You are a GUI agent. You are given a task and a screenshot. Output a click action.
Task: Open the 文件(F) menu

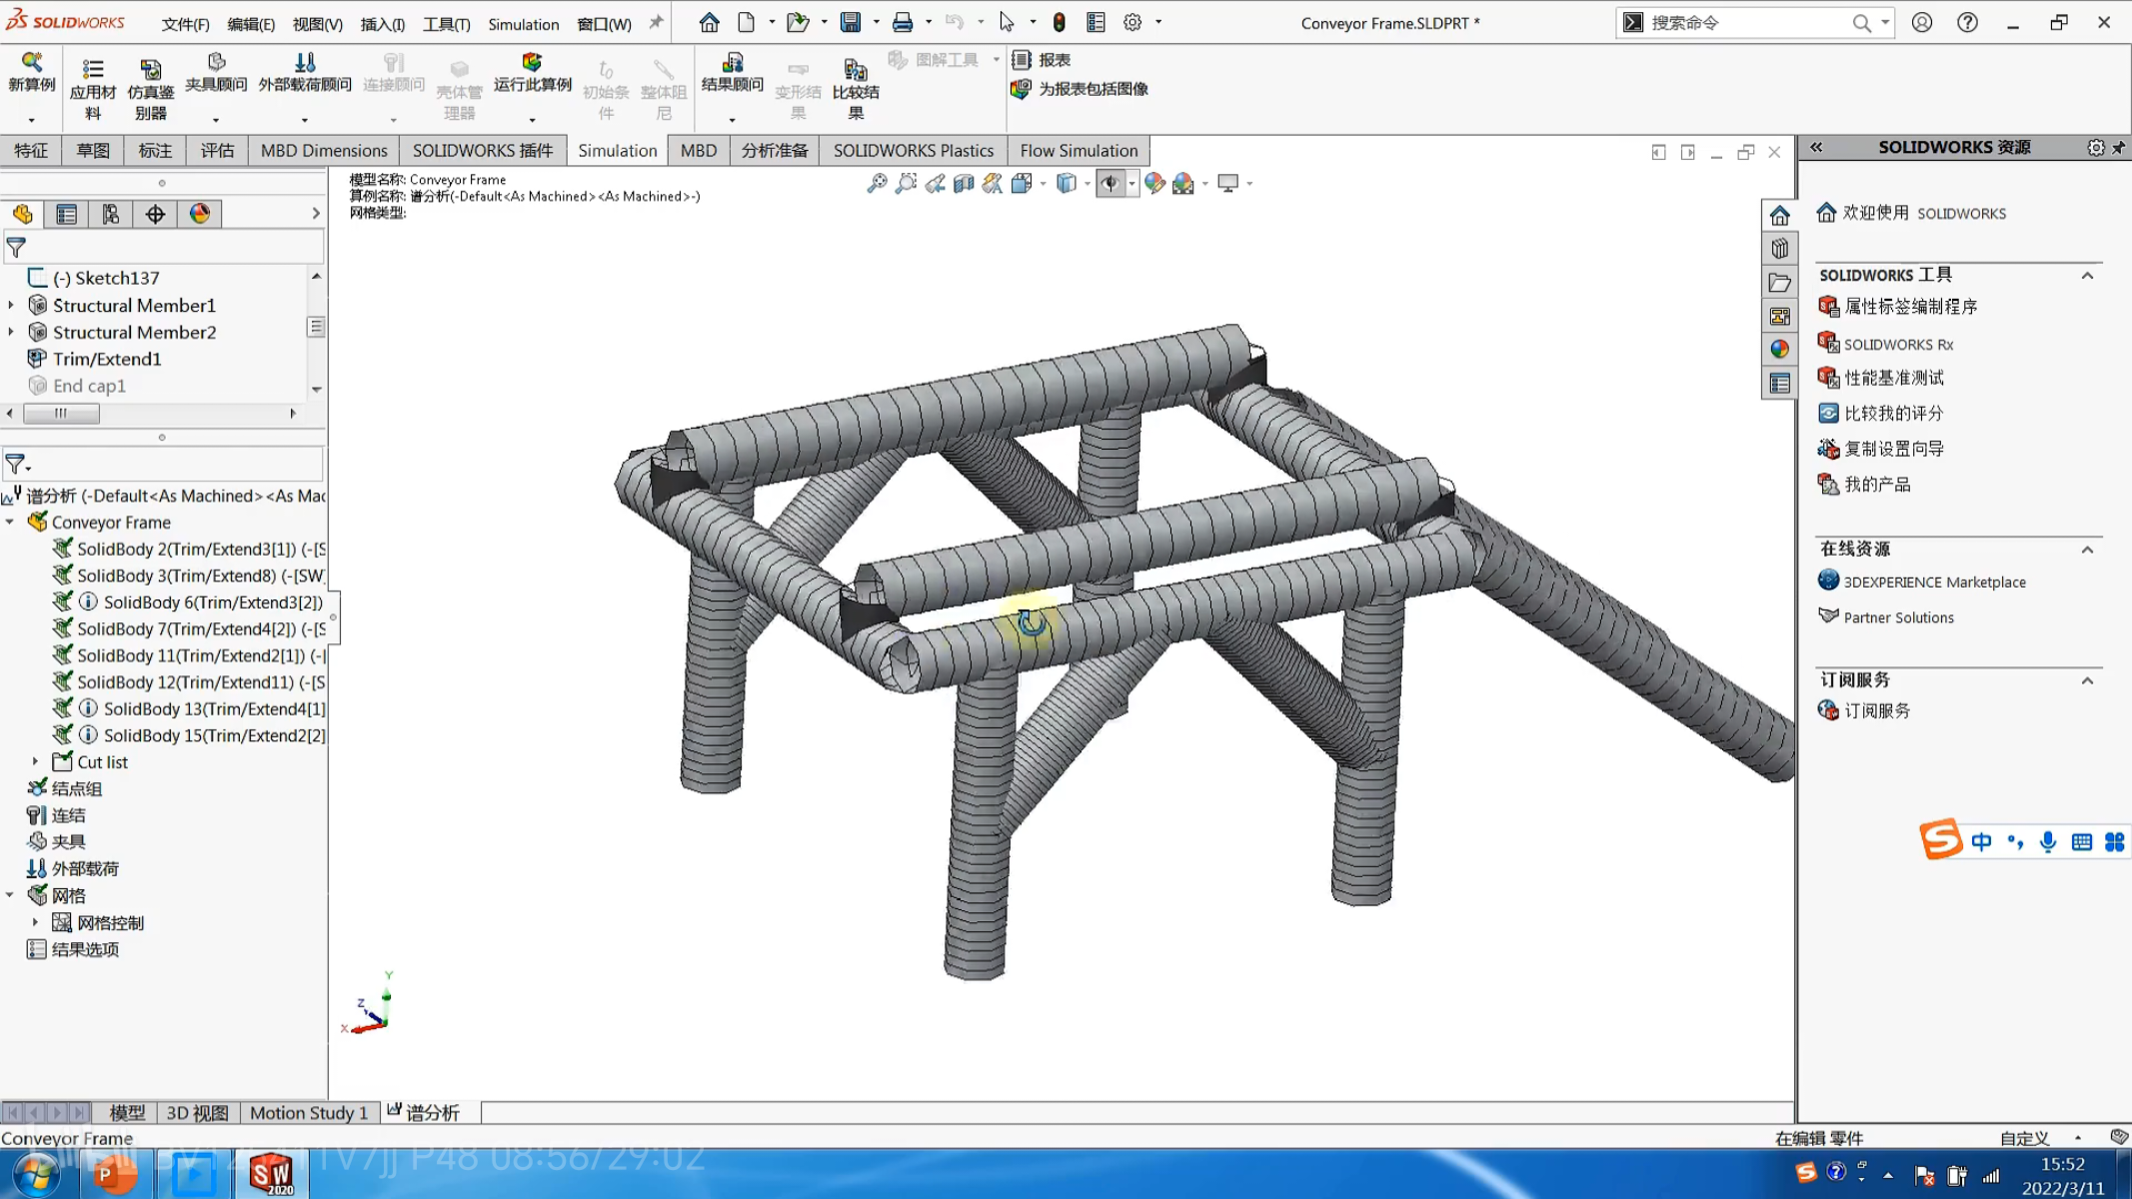click(185, 24)
